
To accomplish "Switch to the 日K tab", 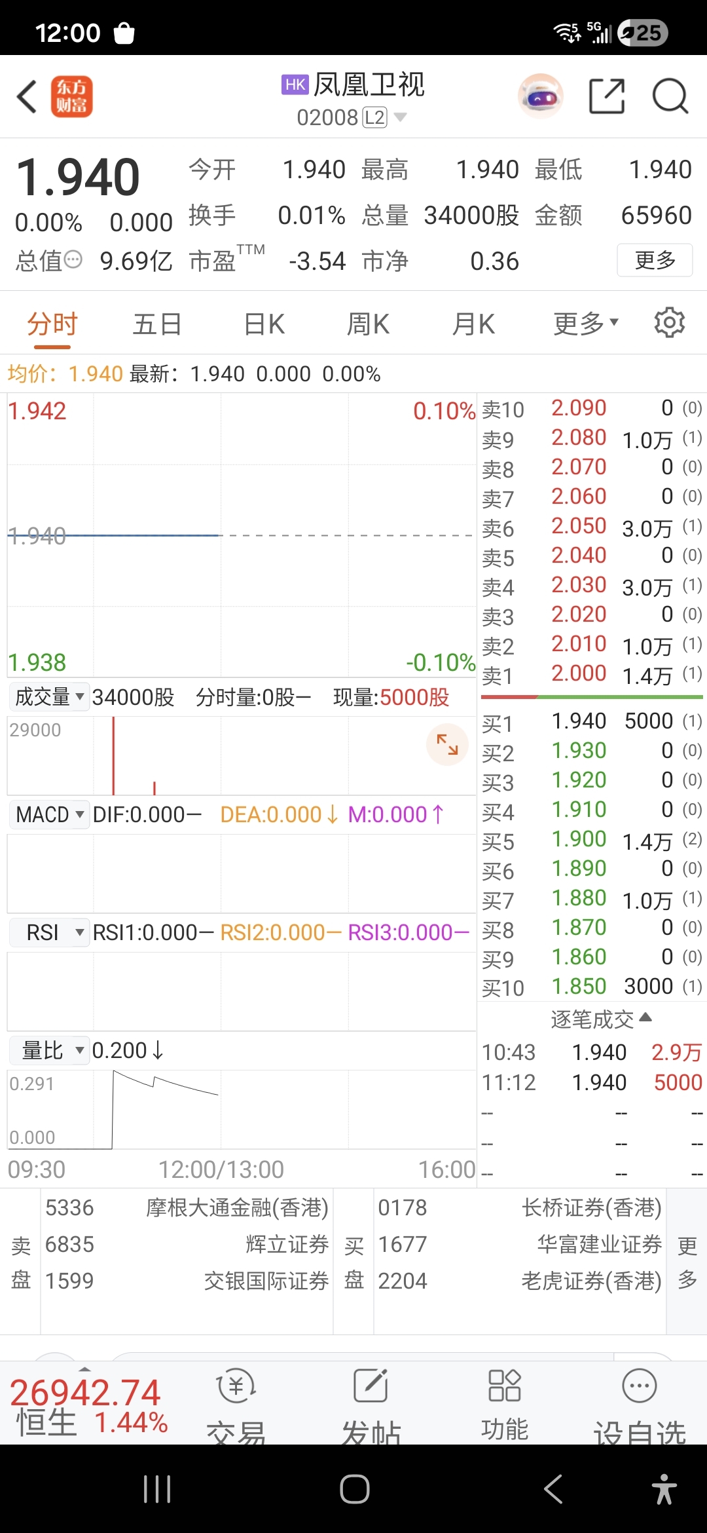I will pyautogui.click(x=264, y=324).
